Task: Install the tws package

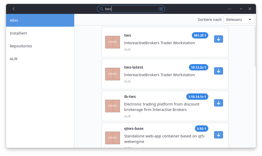Action: [x=219, y=39]
